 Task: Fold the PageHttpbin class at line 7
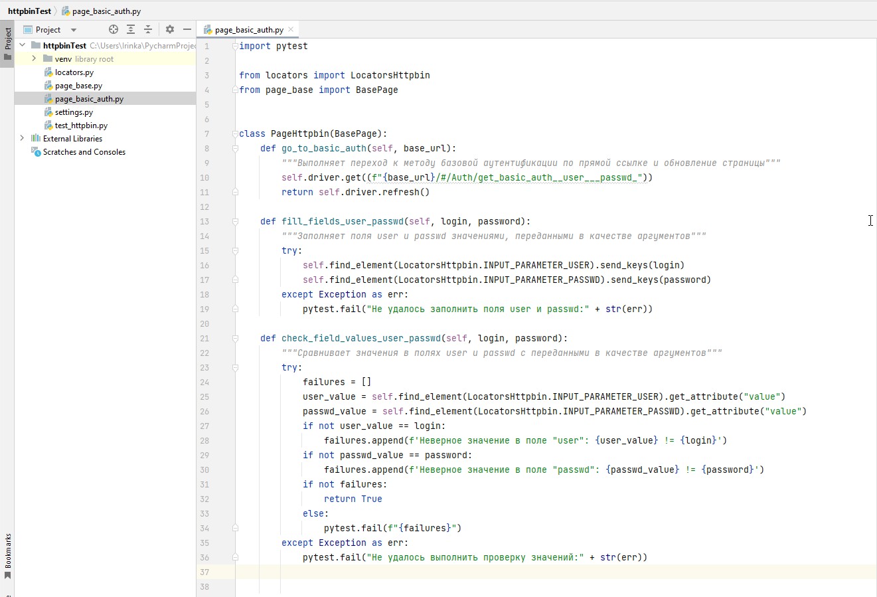[x=235, y=134]
